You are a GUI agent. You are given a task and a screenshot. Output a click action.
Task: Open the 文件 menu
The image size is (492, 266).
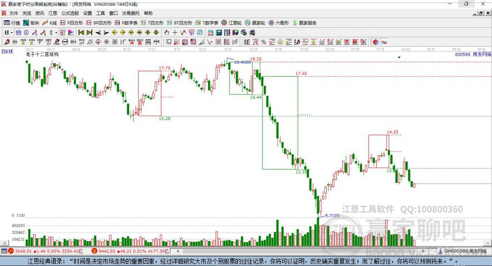(13, 13)
